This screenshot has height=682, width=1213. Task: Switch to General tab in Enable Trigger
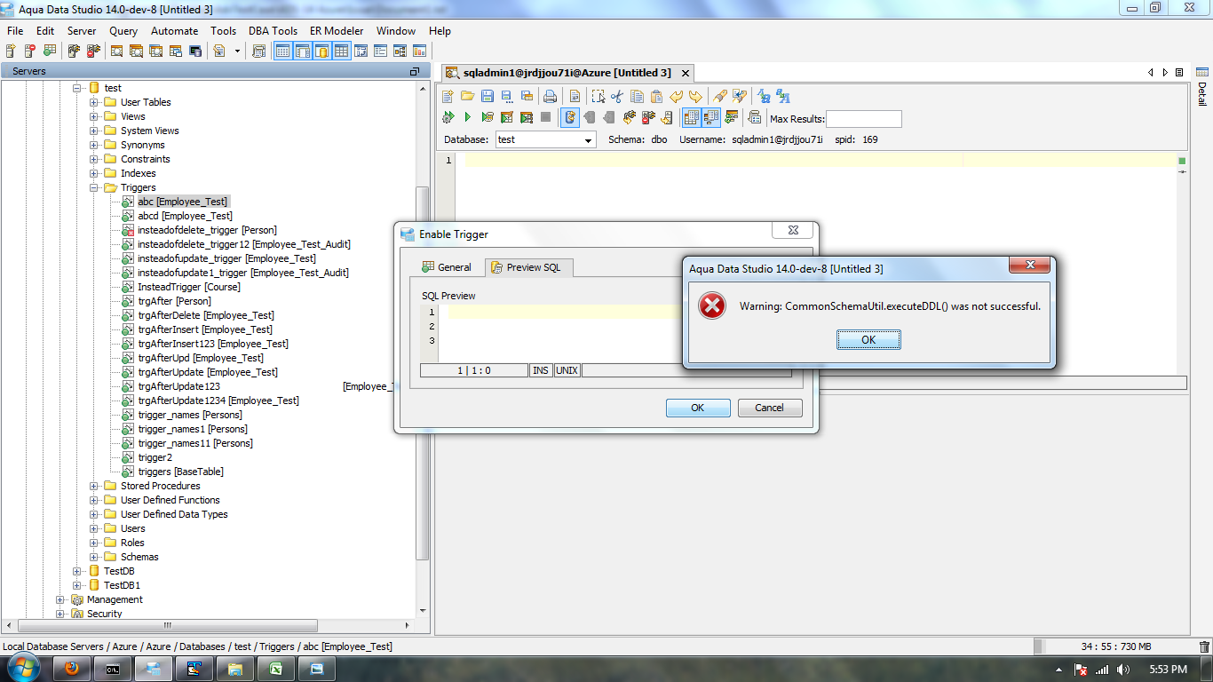coord(447,267)
